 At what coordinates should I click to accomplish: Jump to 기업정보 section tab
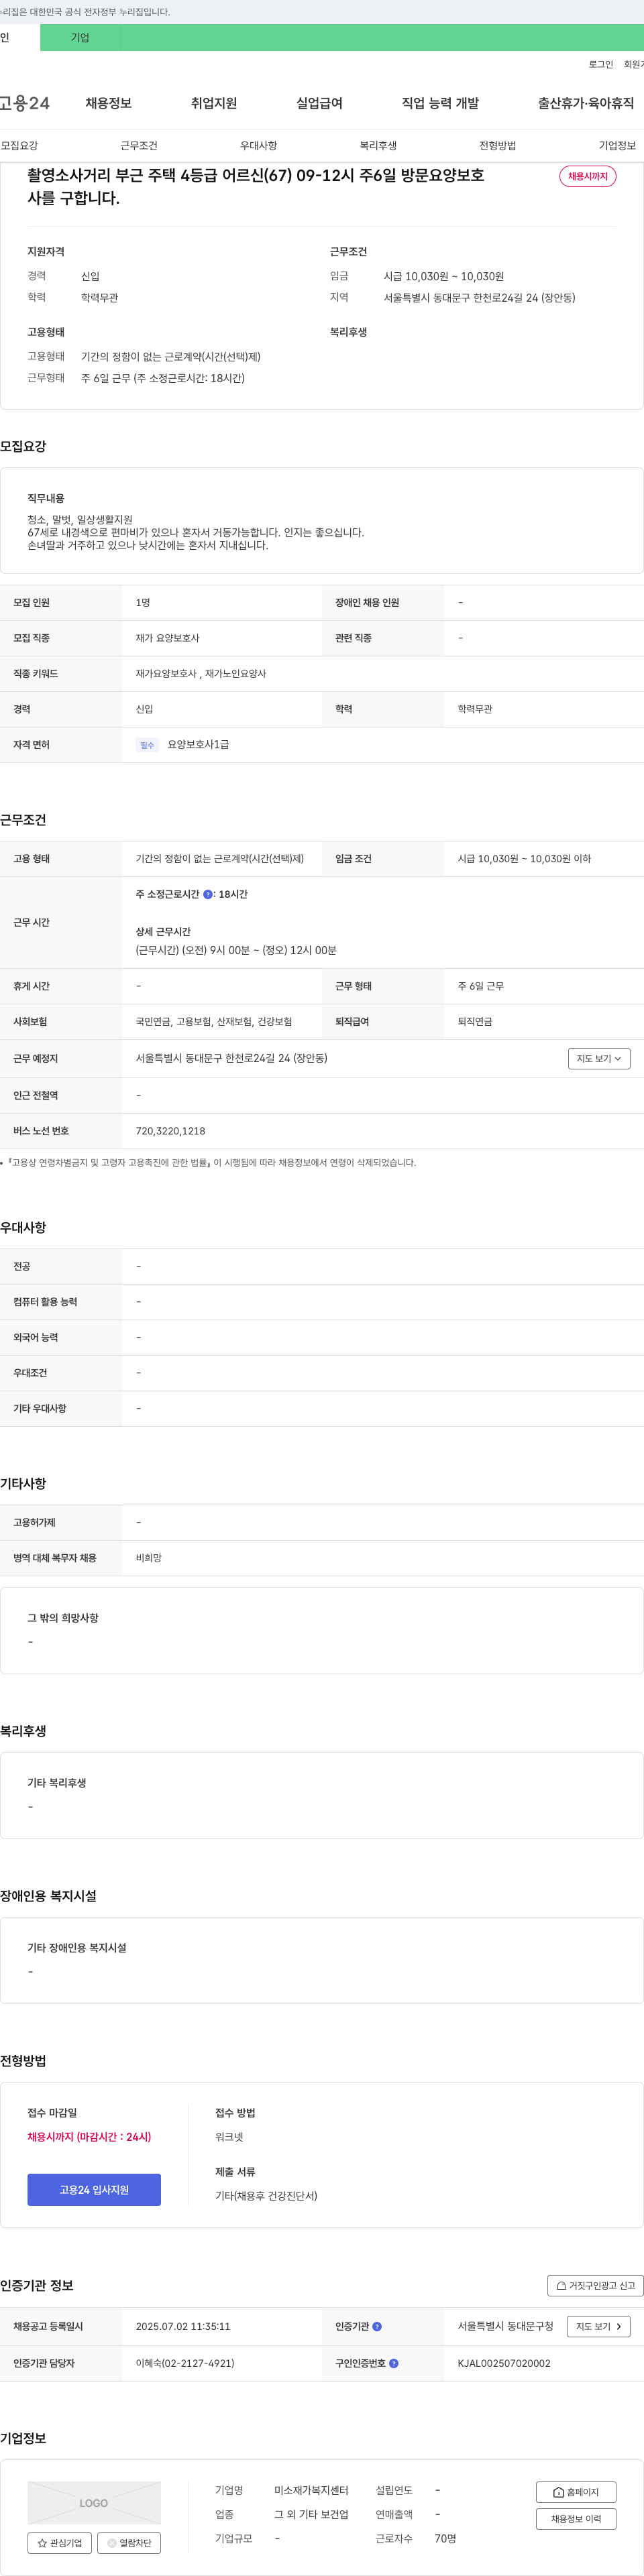617,145
